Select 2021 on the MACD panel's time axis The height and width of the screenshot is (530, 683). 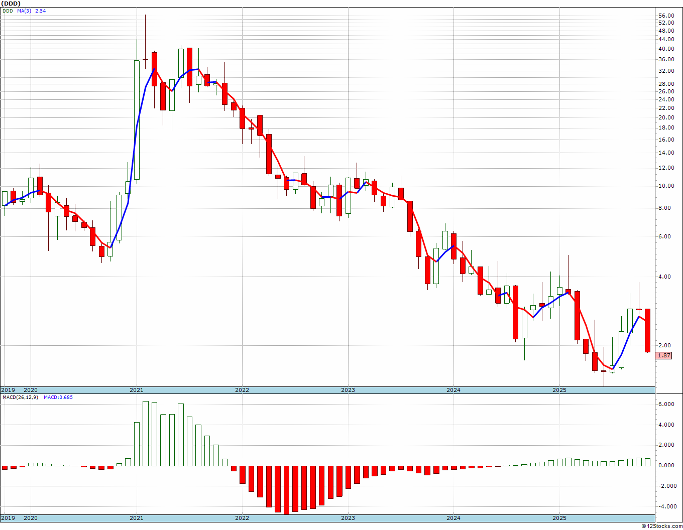coord(136,518)
